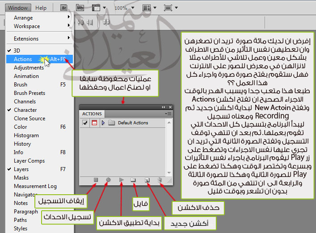Toggle the Layers panel menu entry
This screenshot has height=233, width=316.
pyautogui.click(x=22, y=169)
